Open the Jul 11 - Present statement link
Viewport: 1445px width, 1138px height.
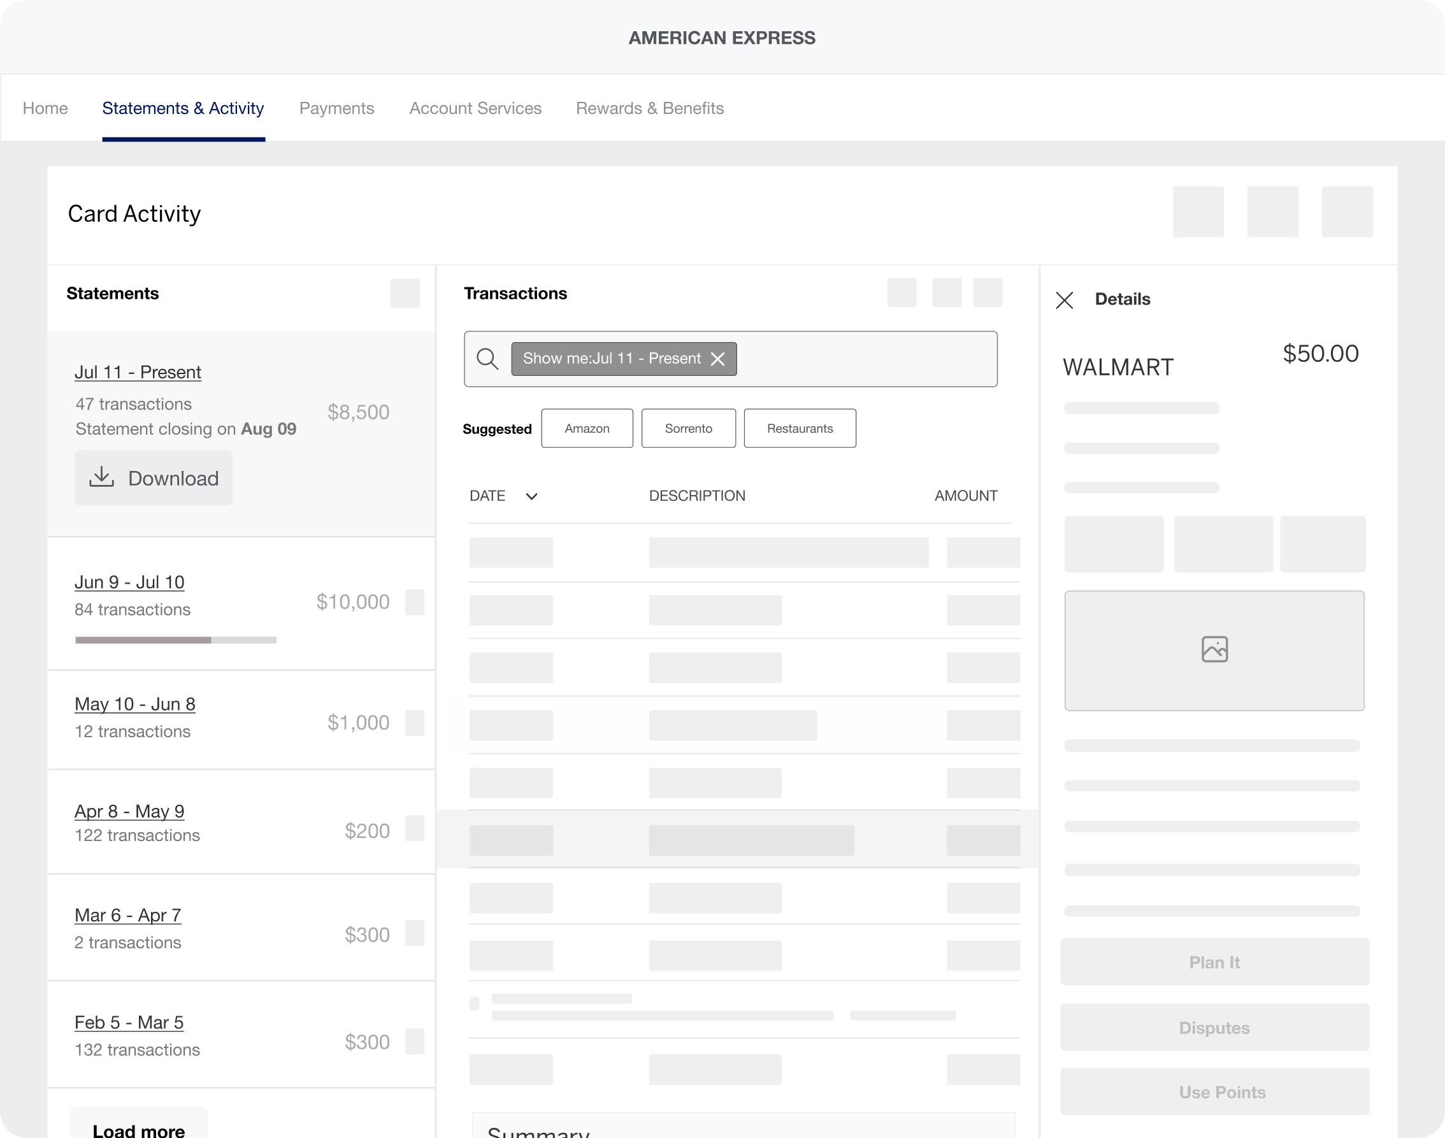[x=138, y=371]
